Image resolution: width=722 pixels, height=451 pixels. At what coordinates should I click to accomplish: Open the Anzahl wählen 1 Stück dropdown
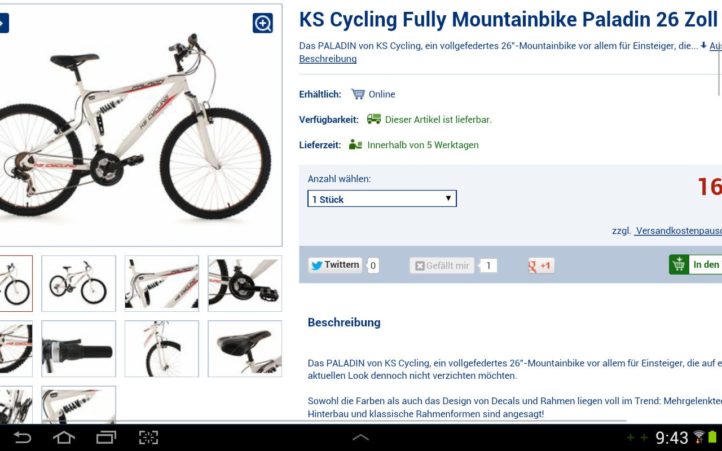[x=382, y=198]
